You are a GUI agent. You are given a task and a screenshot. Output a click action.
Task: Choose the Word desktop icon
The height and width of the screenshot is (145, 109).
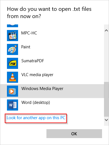click(x=13, y=105)
